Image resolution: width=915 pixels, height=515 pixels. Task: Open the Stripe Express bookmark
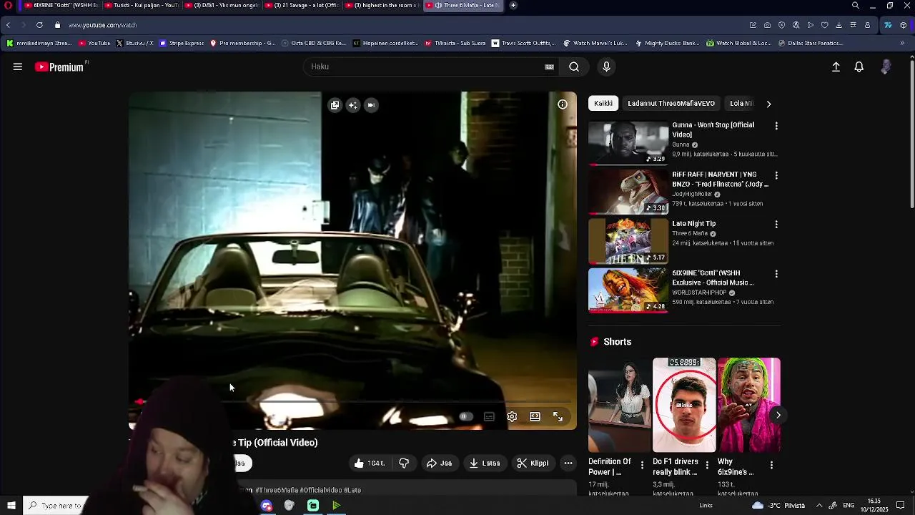(x=182, y=43)
